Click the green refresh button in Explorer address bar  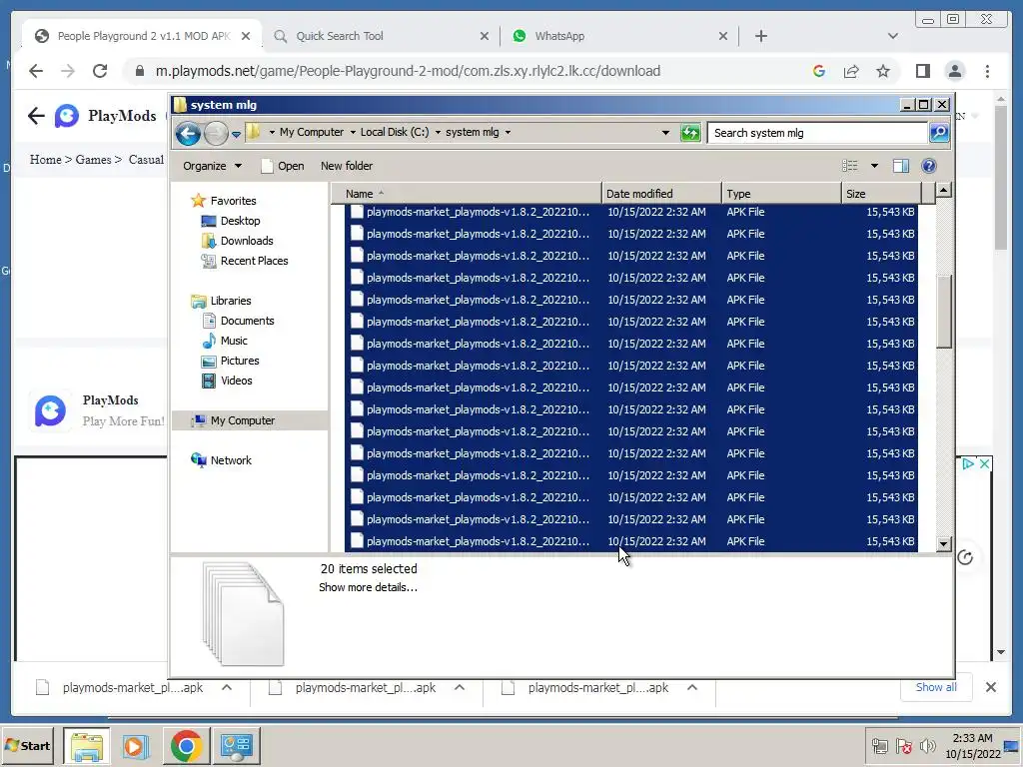(x=689, y=133)
